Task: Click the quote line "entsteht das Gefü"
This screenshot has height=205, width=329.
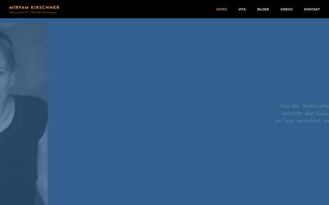Action: tap(305, 114)
